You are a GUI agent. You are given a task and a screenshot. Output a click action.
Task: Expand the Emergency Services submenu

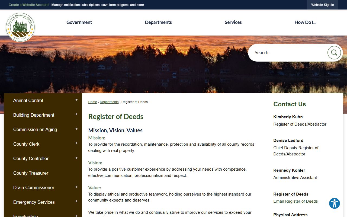77,202
